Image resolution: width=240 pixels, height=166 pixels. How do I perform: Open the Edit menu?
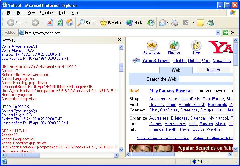[x=20, y=13]
